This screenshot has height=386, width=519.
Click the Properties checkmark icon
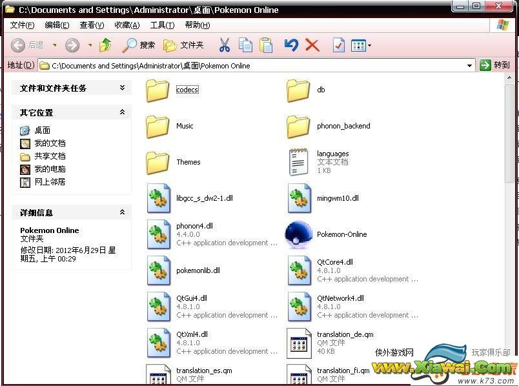tap(339, 45)
